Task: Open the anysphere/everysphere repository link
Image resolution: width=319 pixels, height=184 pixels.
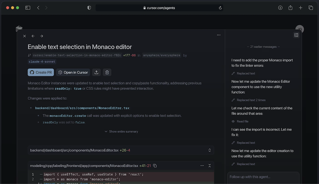Action: pyautogui.click(x=161, y=55)
